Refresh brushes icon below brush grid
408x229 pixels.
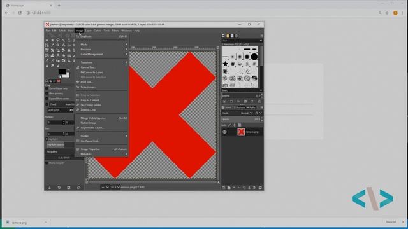252,101
